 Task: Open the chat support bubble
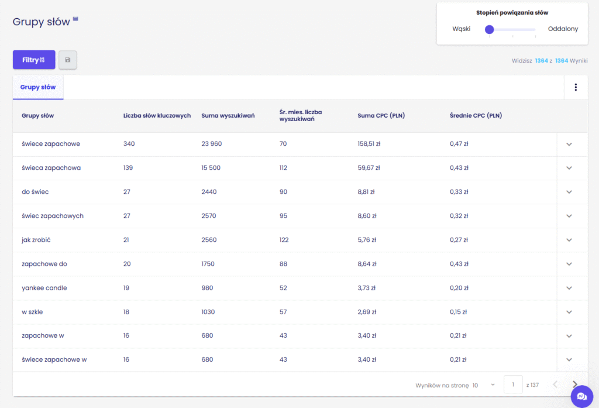tap(582, 396)
